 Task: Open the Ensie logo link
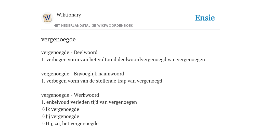click(205, 18)
